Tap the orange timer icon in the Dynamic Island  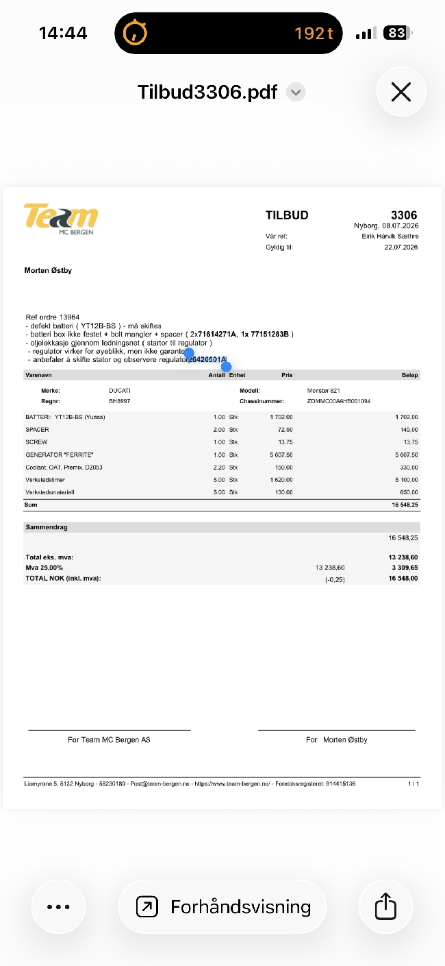(135, 32)
